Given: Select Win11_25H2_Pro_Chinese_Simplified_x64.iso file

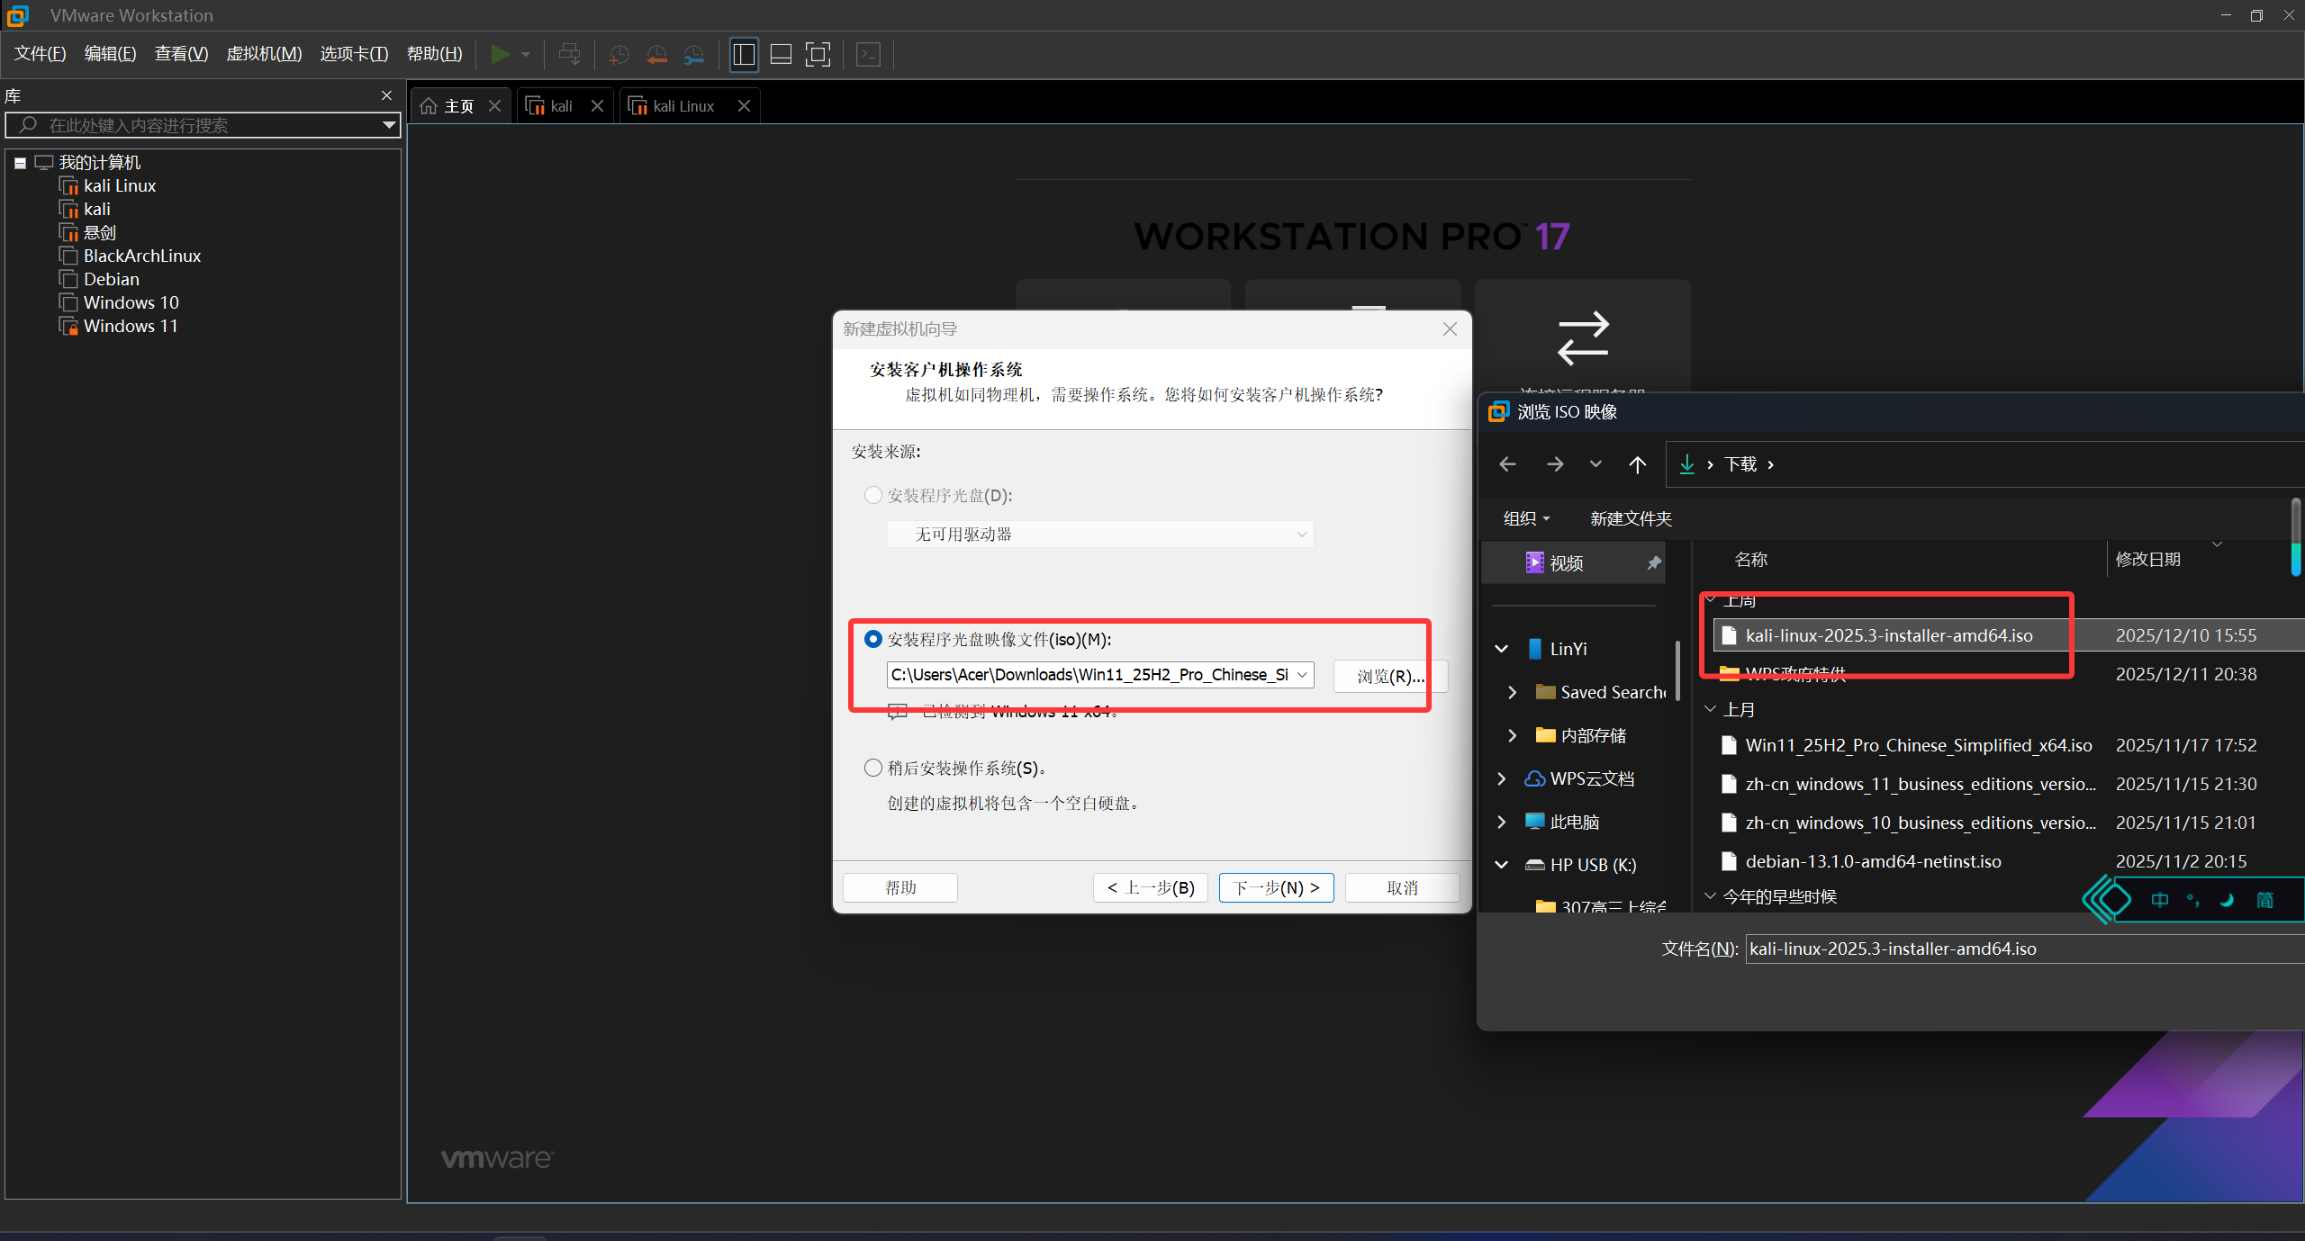Looking at the screenshot, I should (x=1918, y=745).
